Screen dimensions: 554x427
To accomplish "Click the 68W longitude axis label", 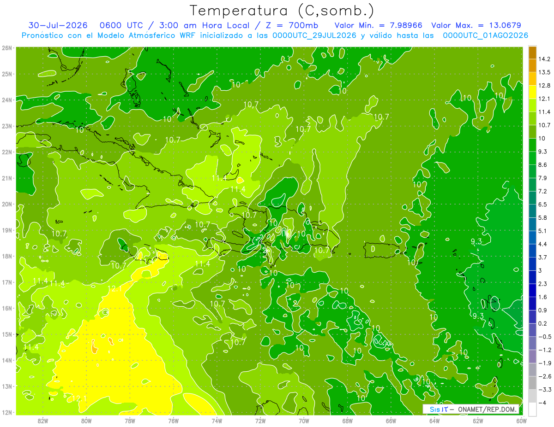I will coord(347,421).
